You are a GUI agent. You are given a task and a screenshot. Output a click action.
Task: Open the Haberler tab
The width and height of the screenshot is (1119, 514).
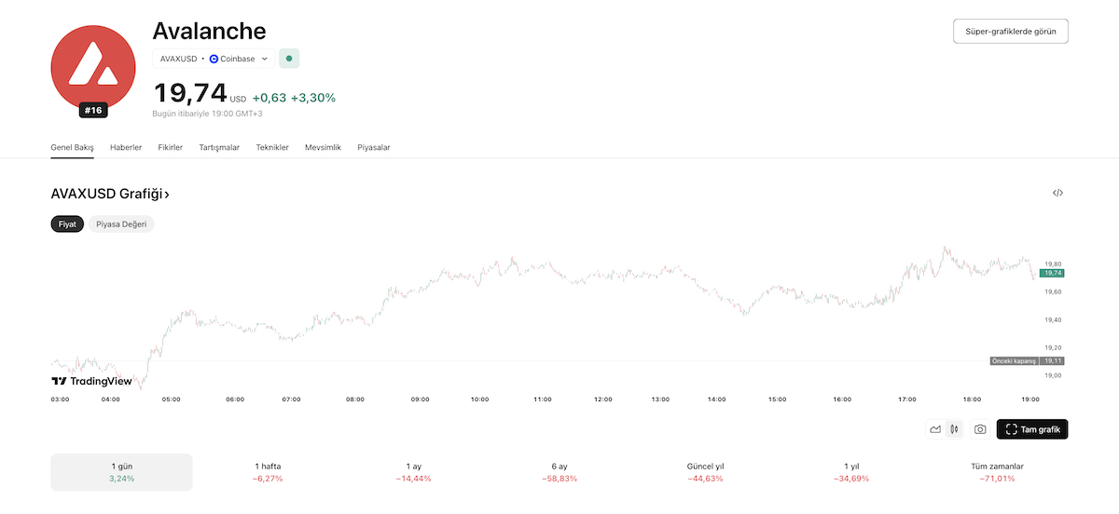click(x=126, y=147)
